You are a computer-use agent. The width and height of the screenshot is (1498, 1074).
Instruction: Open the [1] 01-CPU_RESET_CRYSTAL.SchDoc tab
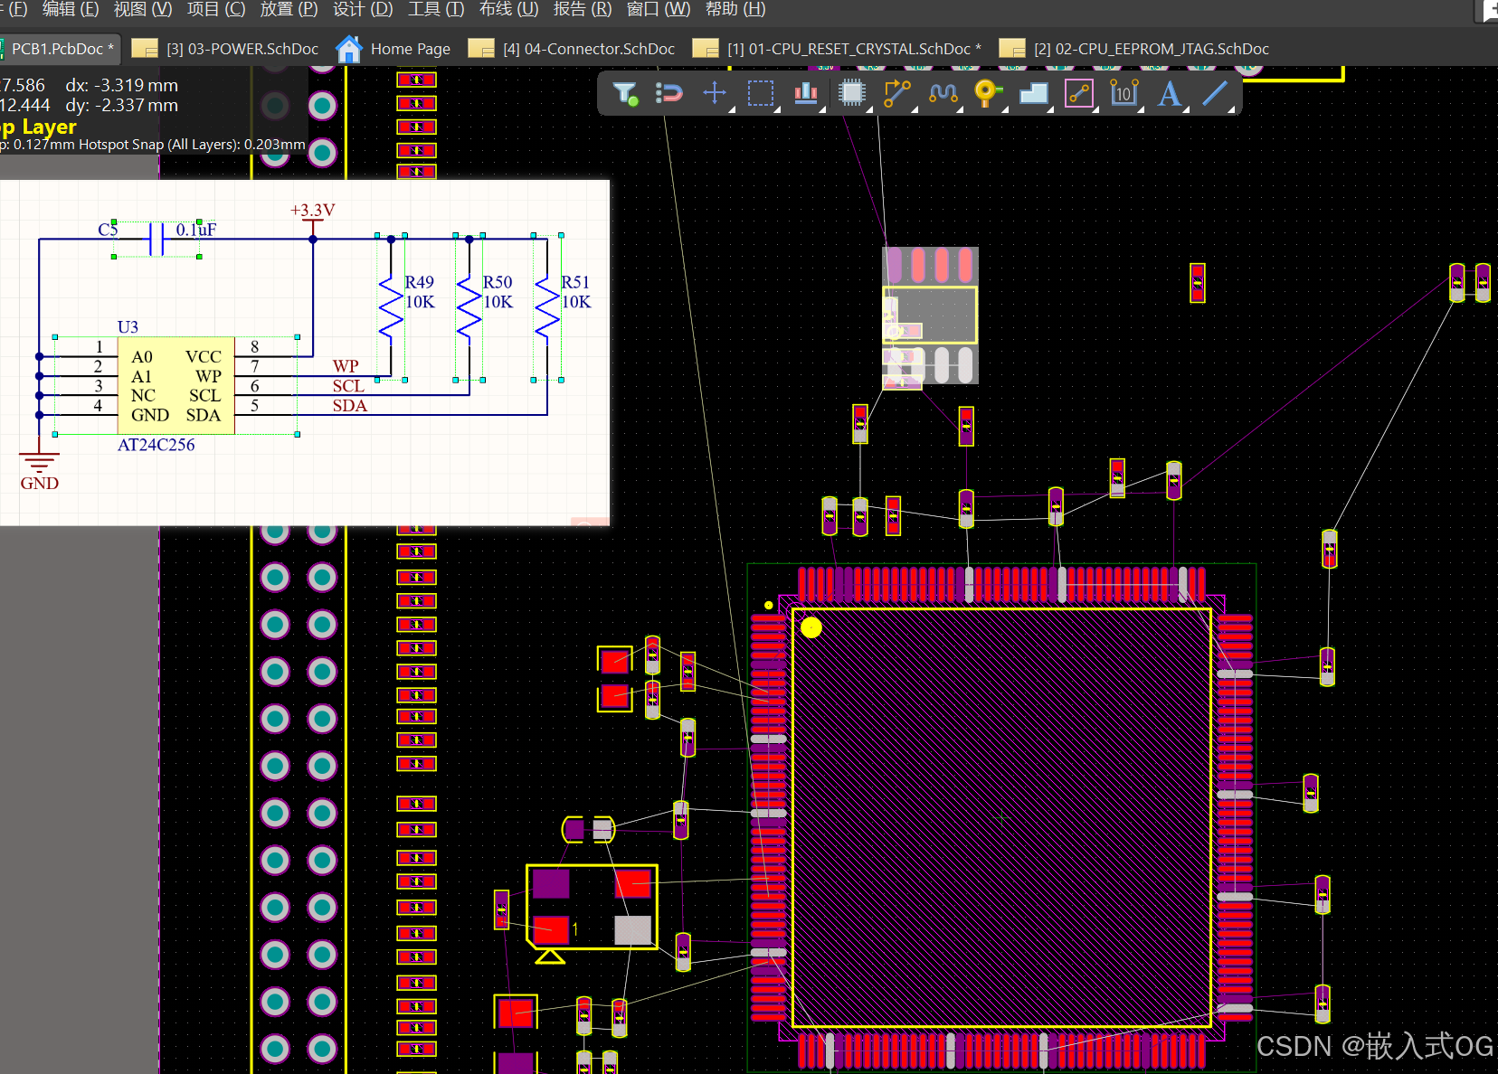coord(838,49)
